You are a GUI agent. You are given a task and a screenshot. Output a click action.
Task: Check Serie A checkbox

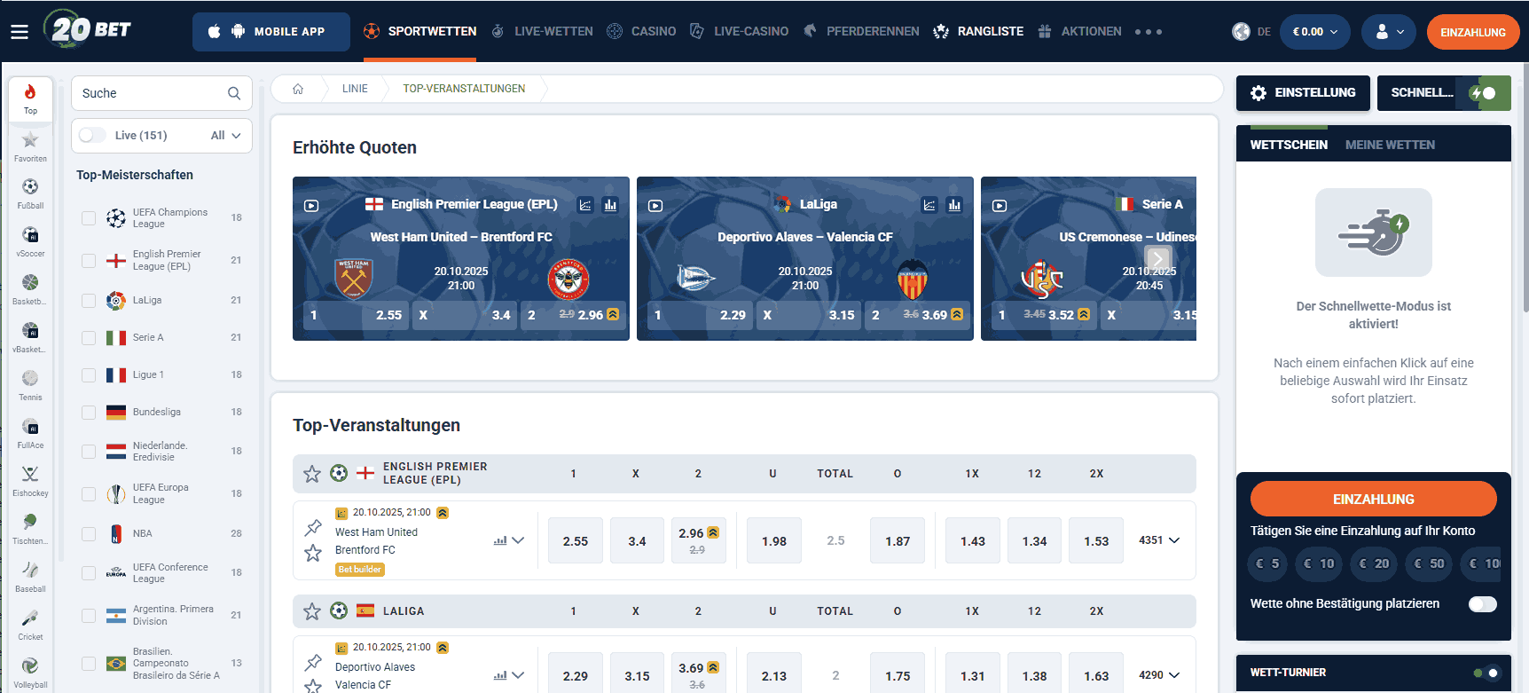point(89,338)
